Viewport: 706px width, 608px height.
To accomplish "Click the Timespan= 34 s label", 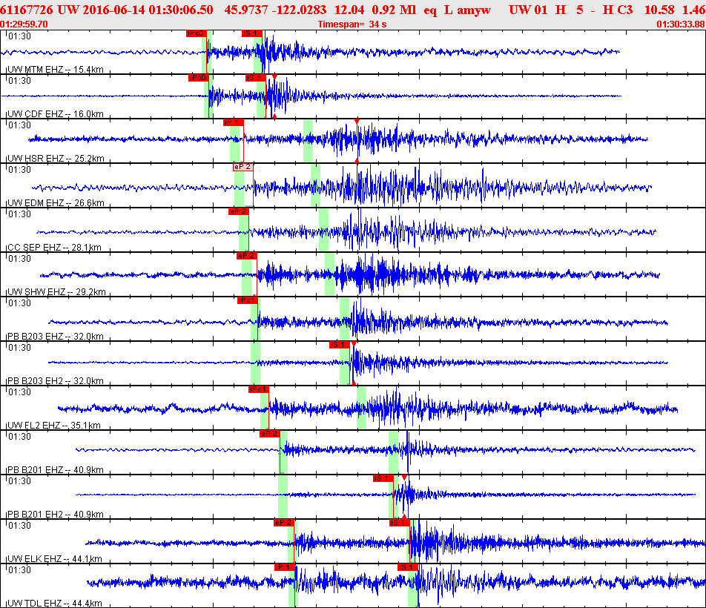I will point(352,24).
